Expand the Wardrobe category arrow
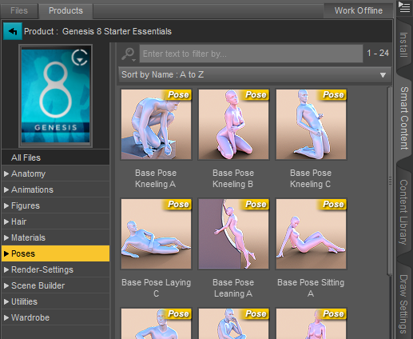Viewport: 413px width, 339px height. tap(6, 317)
